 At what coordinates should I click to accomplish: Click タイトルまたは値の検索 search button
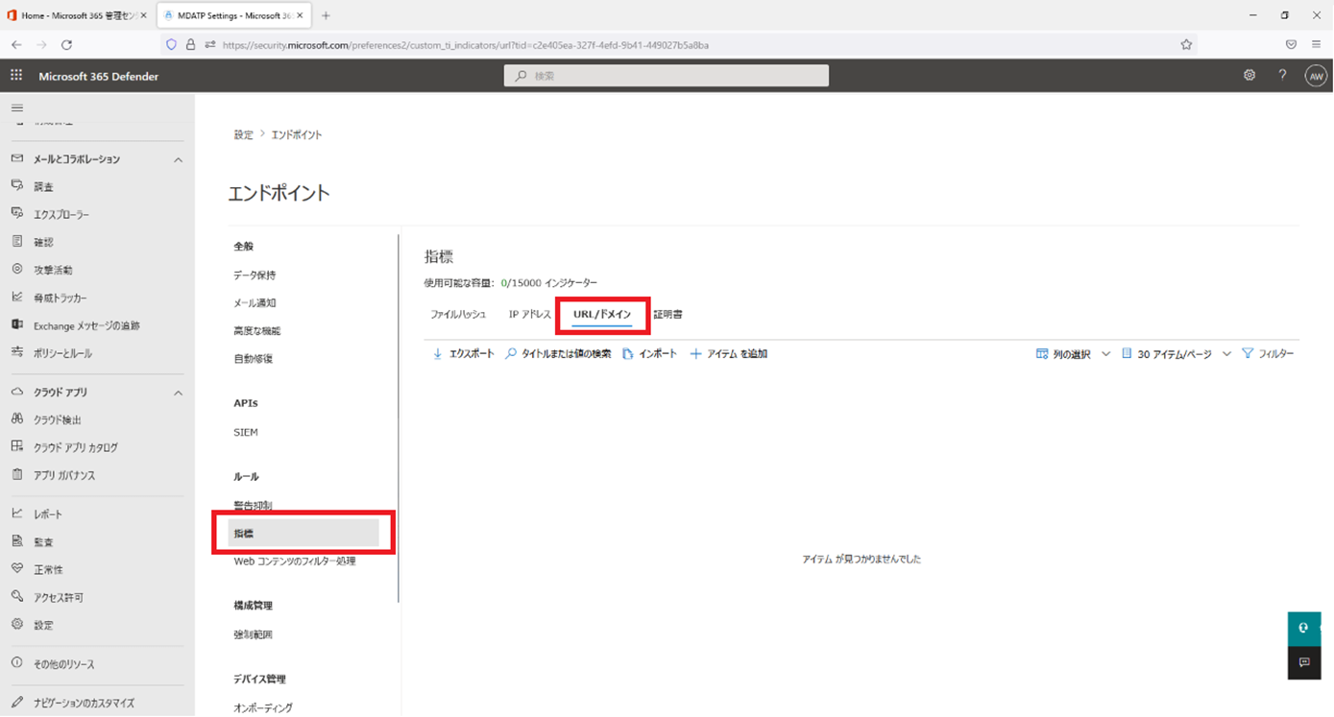[x=558, y=354]
